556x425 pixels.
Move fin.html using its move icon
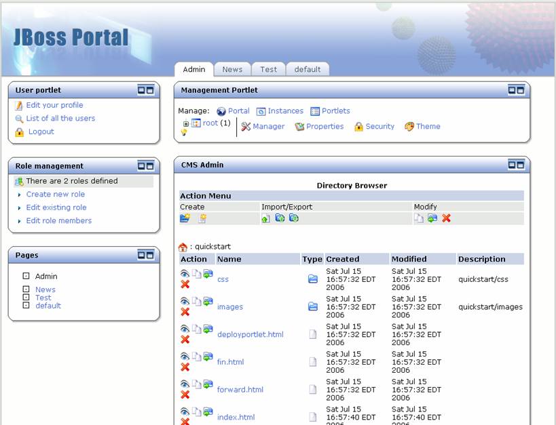coord(208,357)
